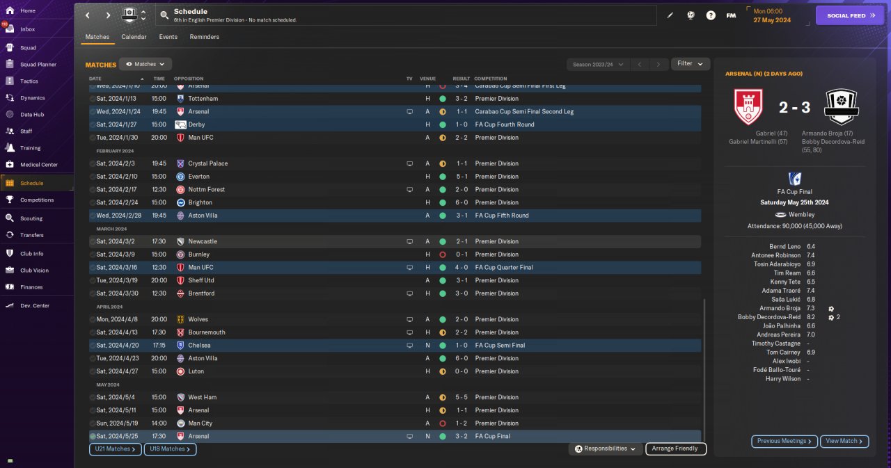Open the Matches view dropdown
This screenshot has height=468, width=891.
pos(145,64)
